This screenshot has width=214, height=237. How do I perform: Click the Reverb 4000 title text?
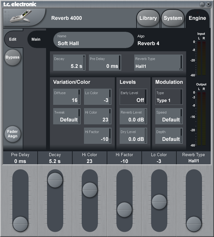click(66, 18)
